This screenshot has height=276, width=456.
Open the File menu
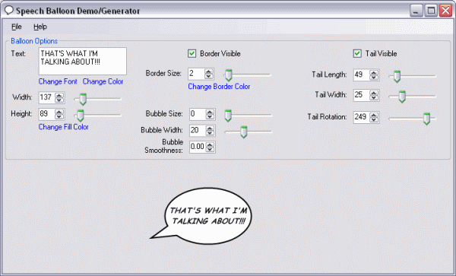pos(17,27)
